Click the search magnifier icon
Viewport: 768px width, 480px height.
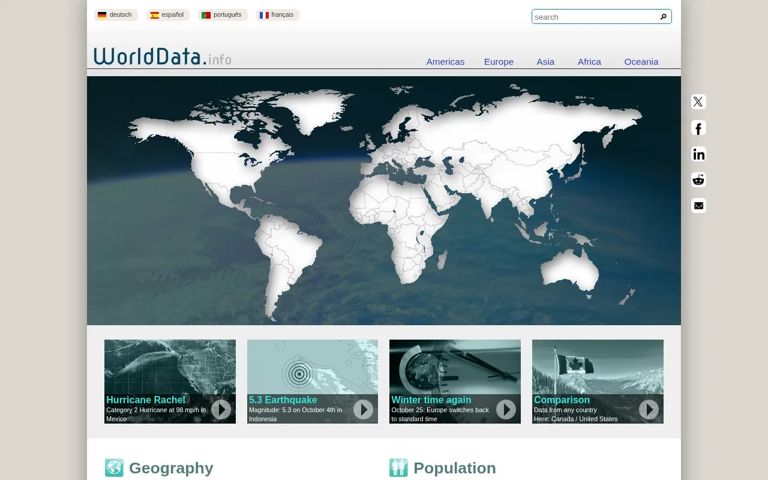click(x=663, y=17)
